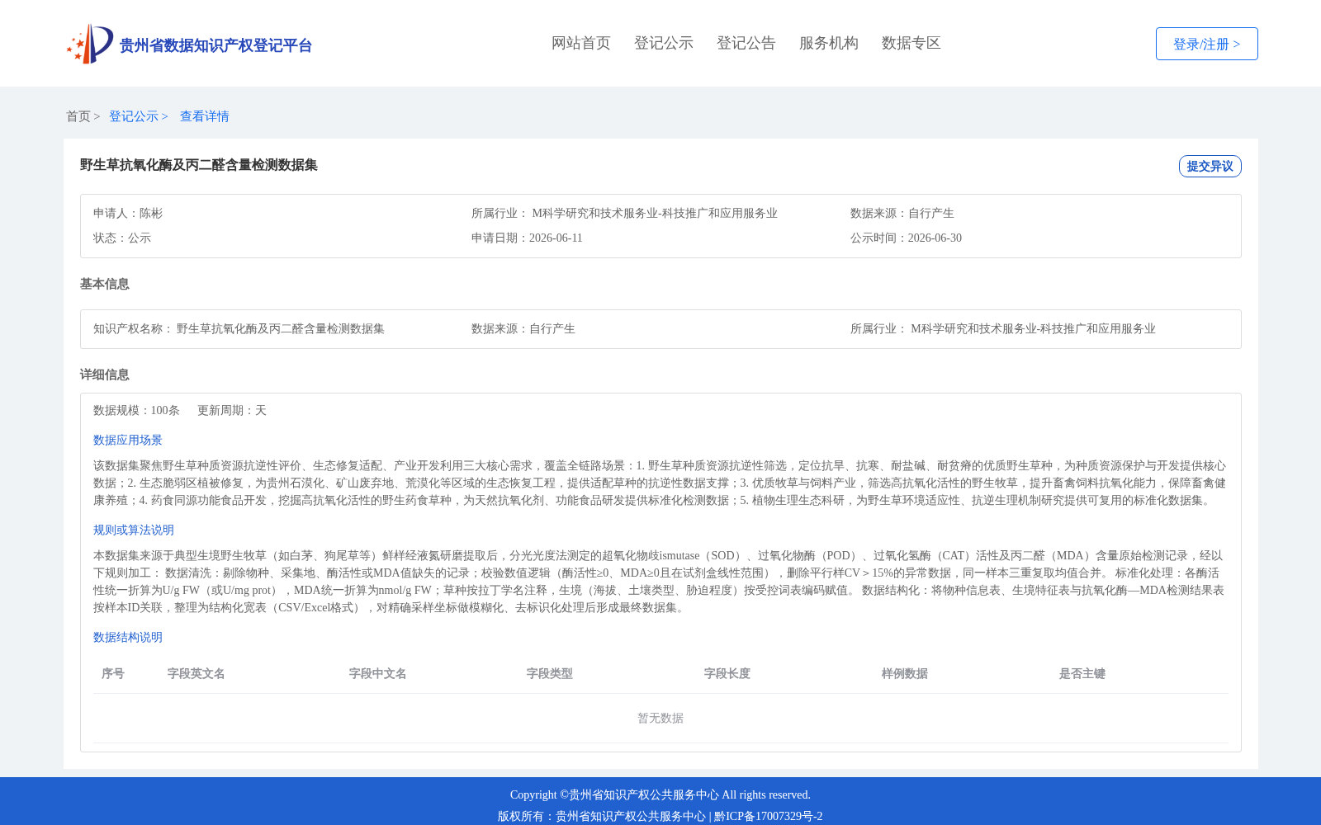This screenshot has width=1321, height=825.
Task: Open the 服务机构 navigation item
Action: pos(829,43)
